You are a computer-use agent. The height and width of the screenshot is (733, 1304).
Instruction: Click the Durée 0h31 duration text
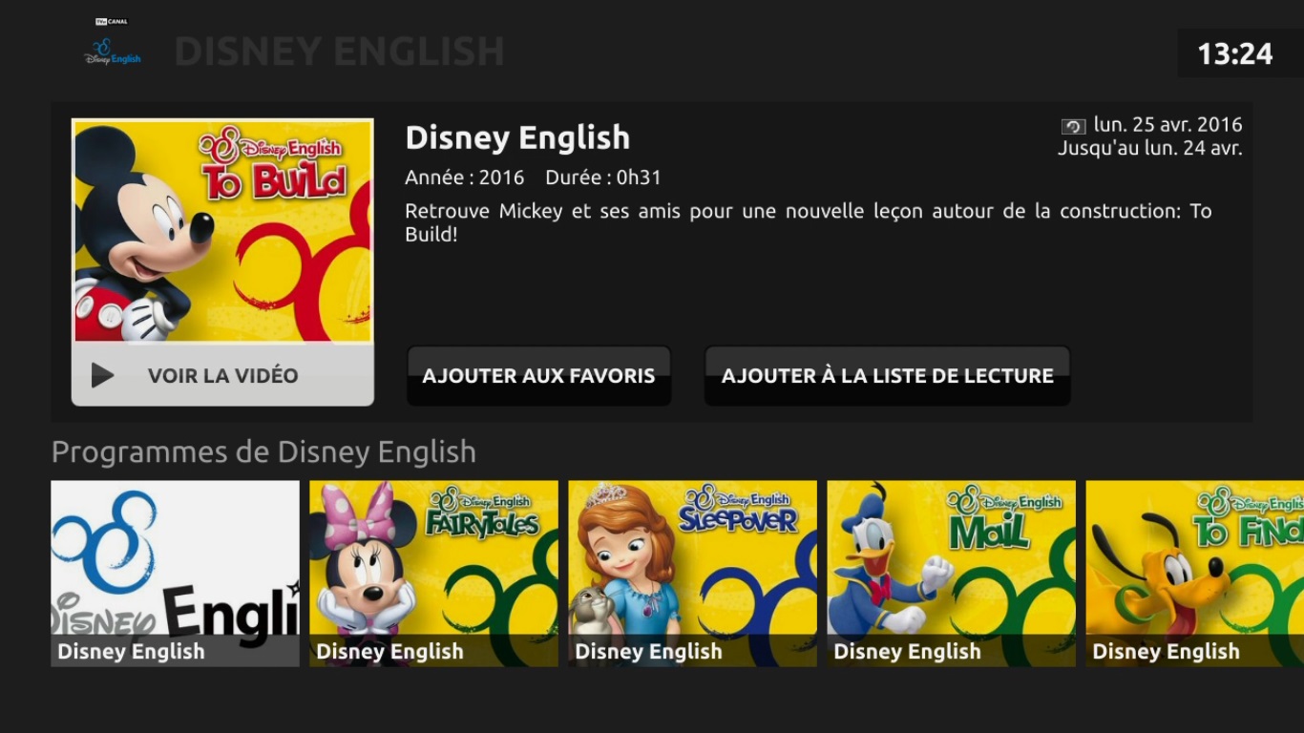click(602, 178)
